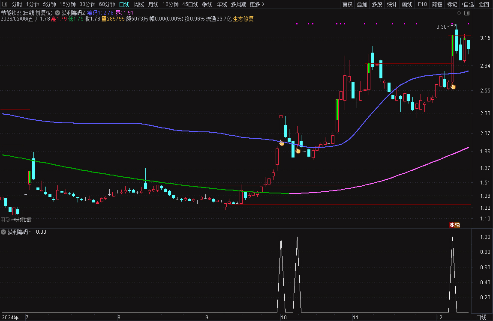Switch to the 年线 period
This screenshot has height=321, width=493.
[x=222, y=4]
